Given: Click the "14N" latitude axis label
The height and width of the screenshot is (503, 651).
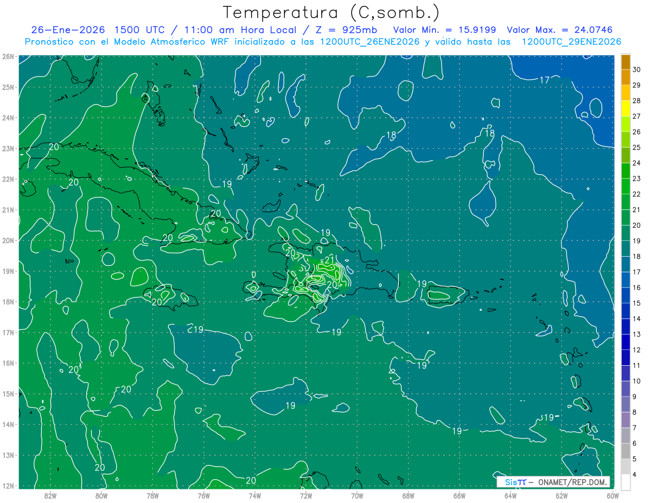Looking at the screenshot, I should coord(8,424).
